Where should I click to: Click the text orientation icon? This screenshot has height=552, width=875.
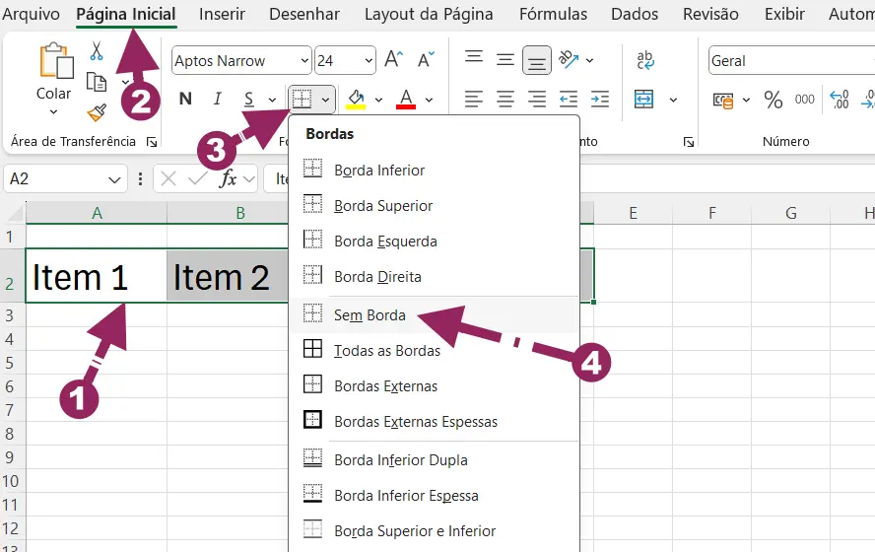pyautogui.click(x=569, y=60)
